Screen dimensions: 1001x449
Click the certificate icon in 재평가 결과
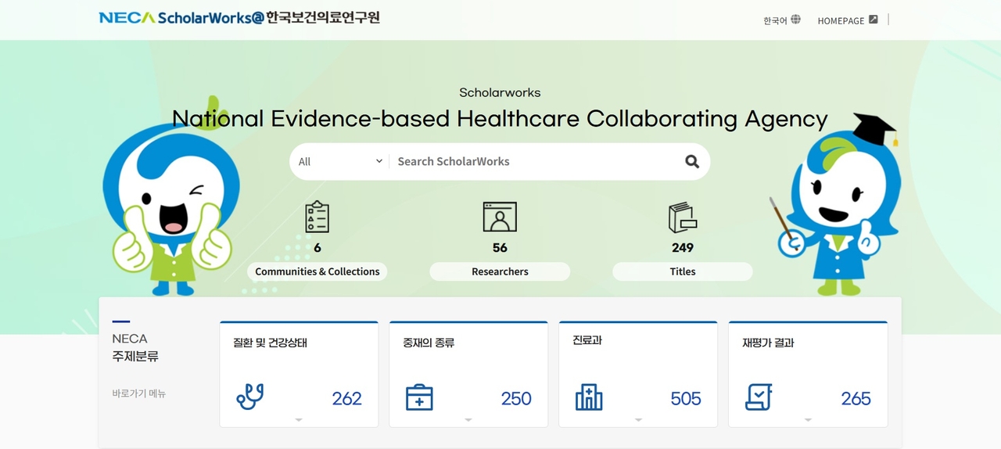[759, 397]
